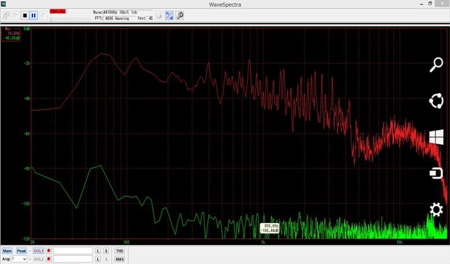This screenshot has height=264, width=450.
Task: Click the Wave format 44100Hz field
Action: [x=128, y=12]
